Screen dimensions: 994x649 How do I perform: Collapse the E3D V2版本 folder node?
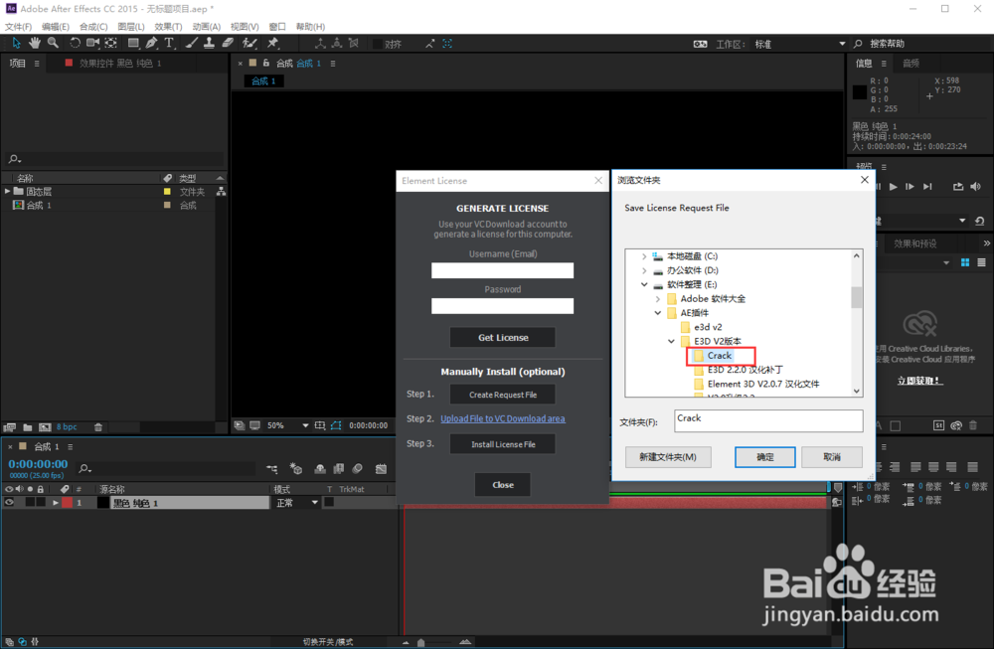[671, 341]
